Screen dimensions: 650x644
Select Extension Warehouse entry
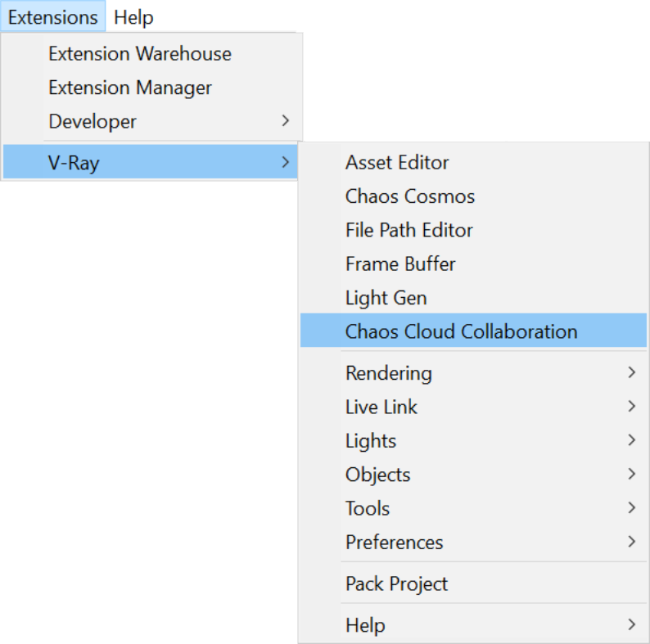point(151,54)
